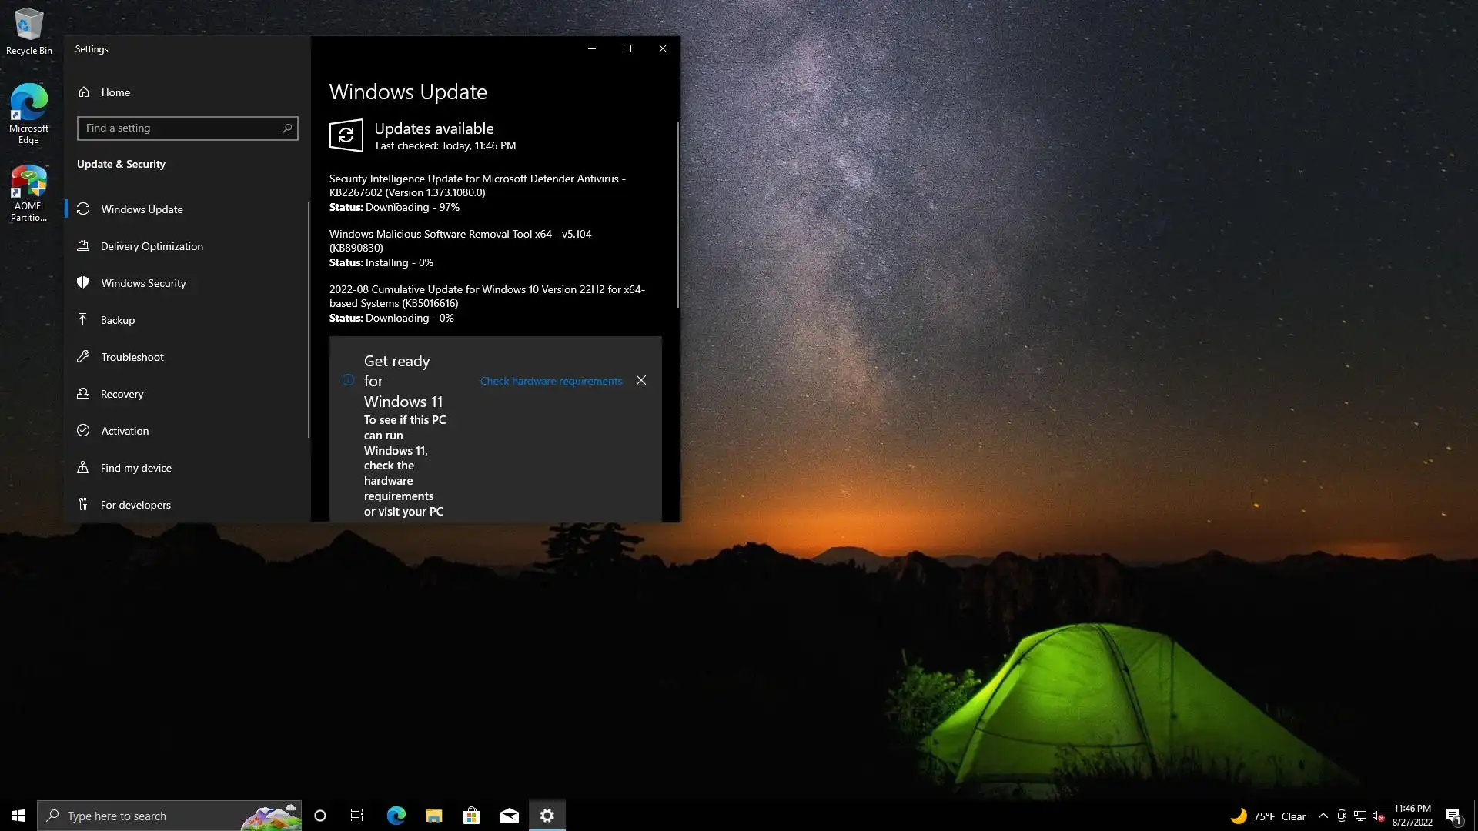This screenshot has height=831, width=1478.
Task: Click the muted volume tray icon
Action: coord(1378,816)
